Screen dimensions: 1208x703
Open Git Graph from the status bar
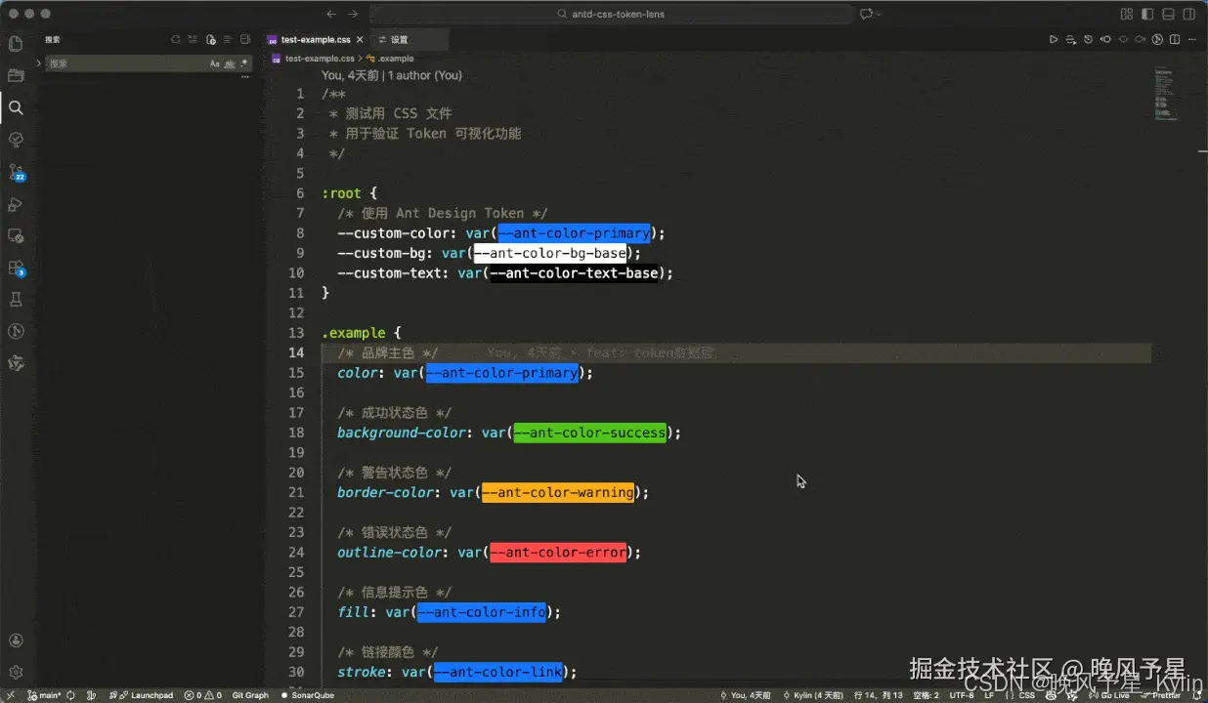click(x=249, y=695)
